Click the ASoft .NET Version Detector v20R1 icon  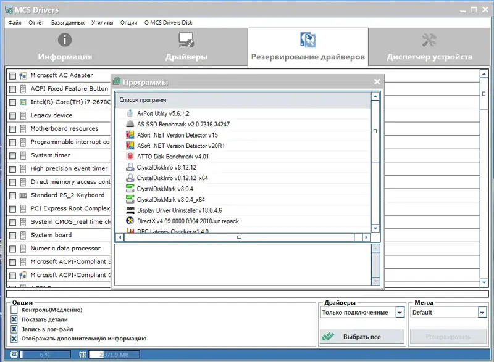130,146
